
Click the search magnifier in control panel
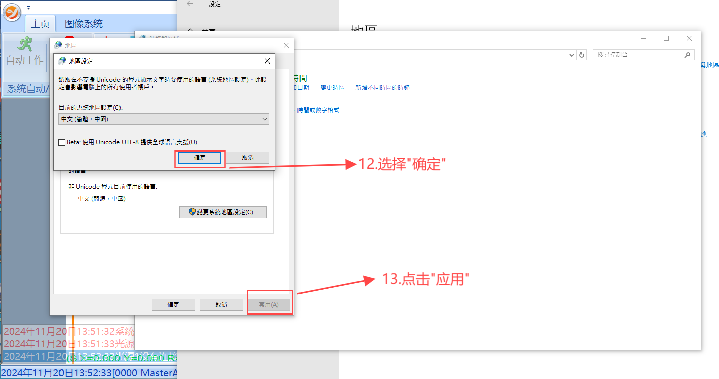point(687,55)
